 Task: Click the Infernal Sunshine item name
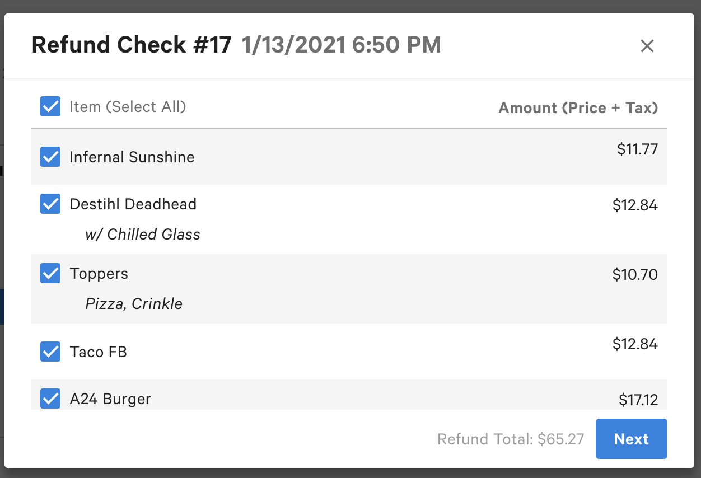pos(132,157)
